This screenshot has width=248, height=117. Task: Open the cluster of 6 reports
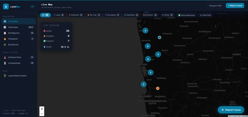click(148, 46)
